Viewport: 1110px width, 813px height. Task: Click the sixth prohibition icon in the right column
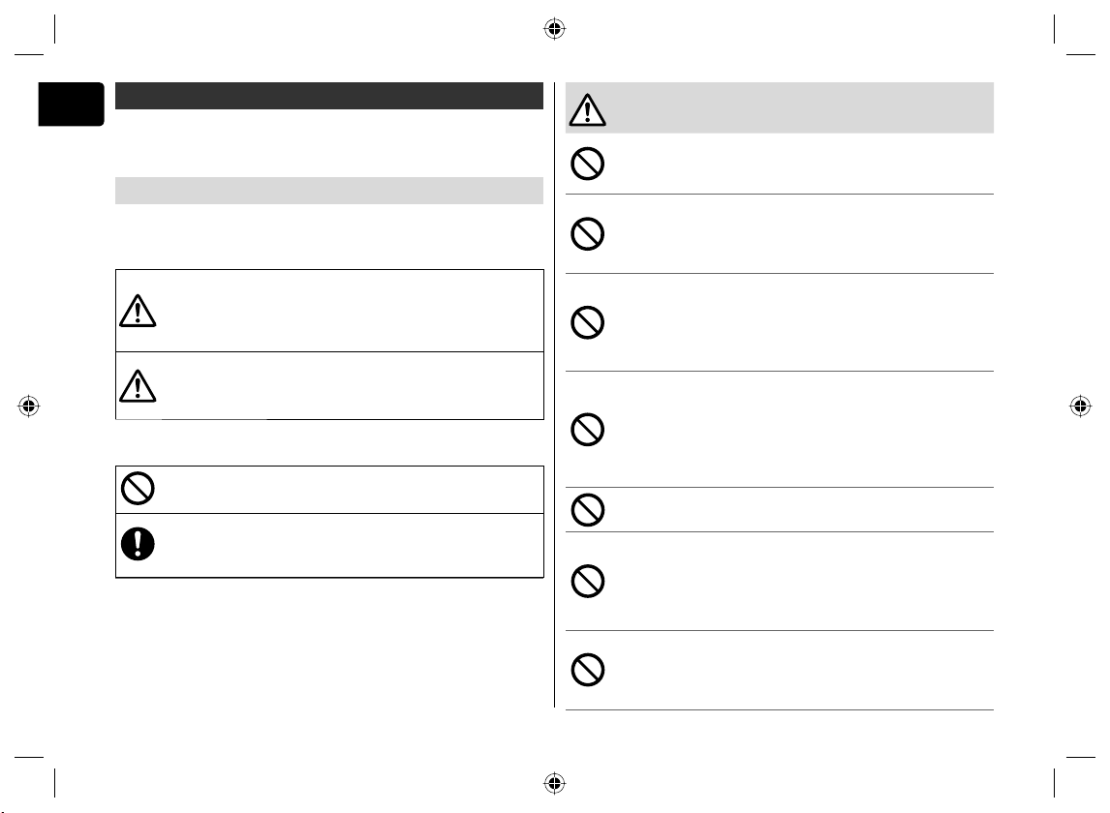click(x=588, y=581)
